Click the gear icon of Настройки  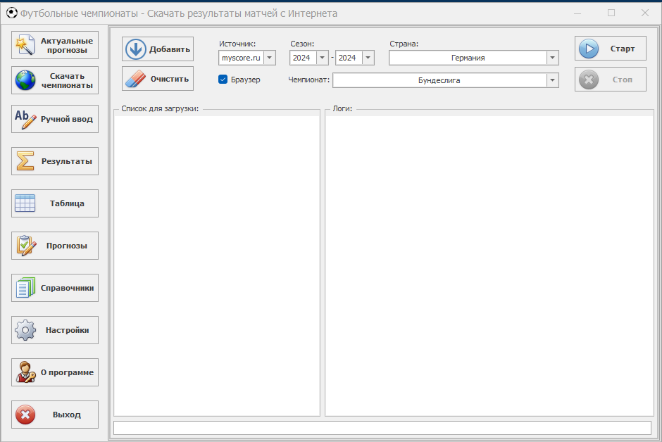click(25, 330)
